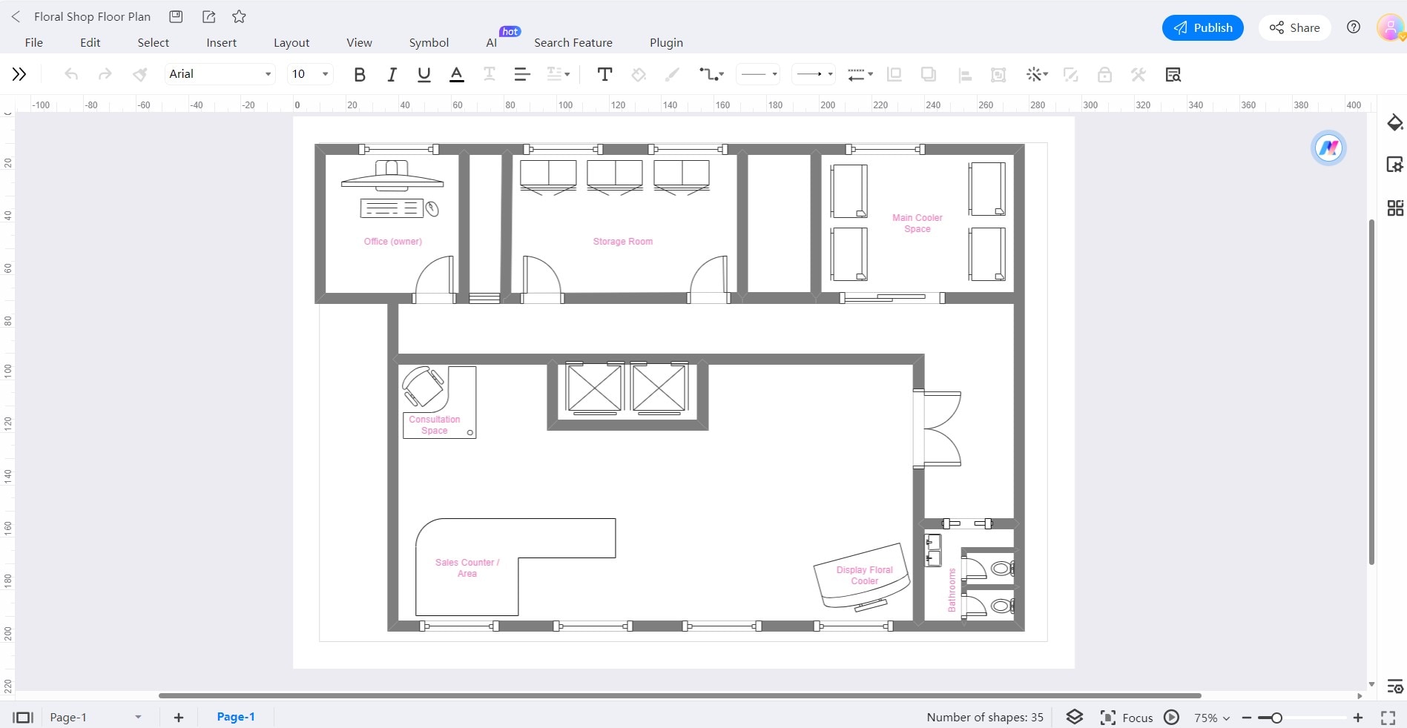Viewport: 1407px width, 728px height.
Task: Open the line ends swap dropdown
Action: (x=860, y=74)
